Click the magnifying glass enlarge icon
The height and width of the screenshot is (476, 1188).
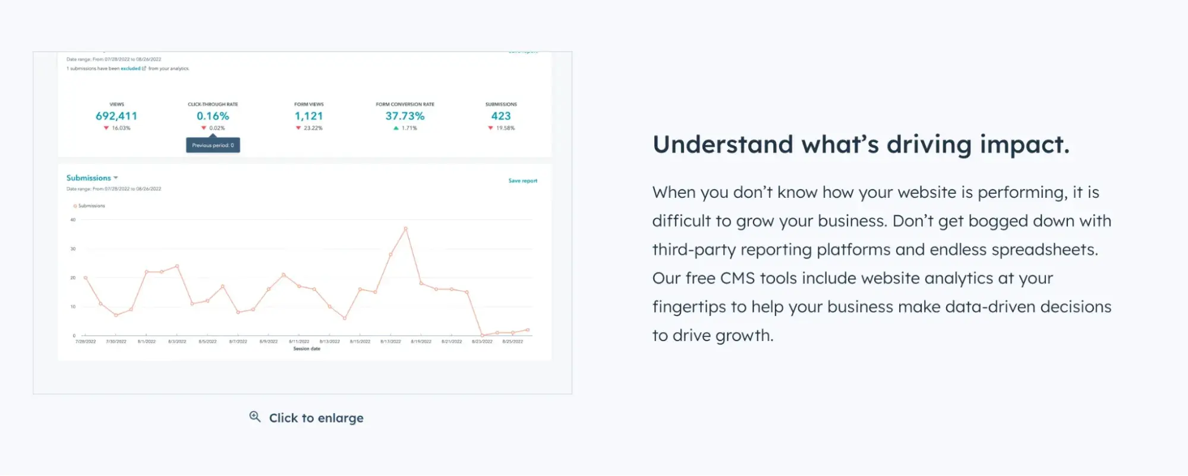pos(255,417)
